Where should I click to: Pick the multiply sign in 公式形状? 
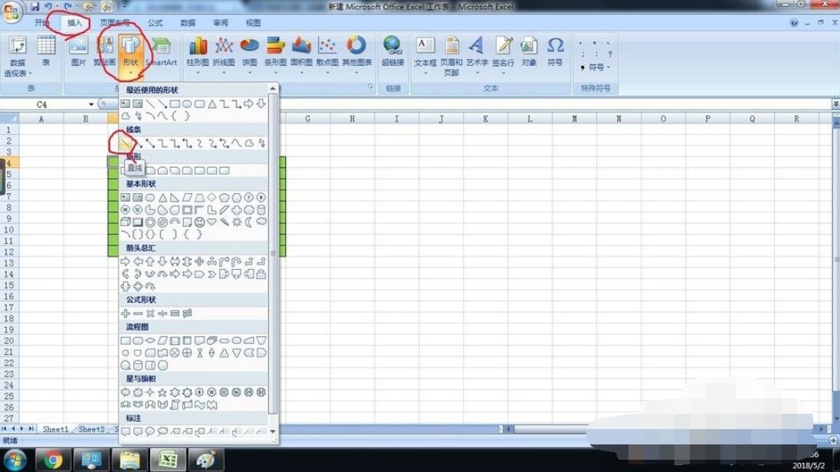(150, 313)
